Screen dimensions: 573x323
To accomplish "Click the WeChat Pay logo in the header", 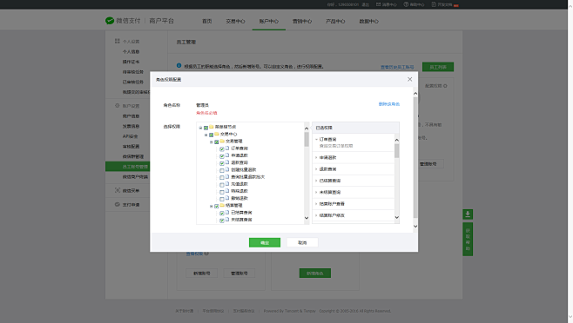I will [x=110, y=21].
